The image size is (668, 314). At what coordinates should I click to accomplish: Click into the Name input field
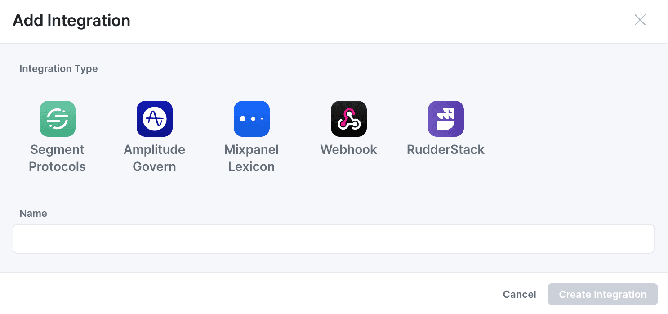point(334,239)
